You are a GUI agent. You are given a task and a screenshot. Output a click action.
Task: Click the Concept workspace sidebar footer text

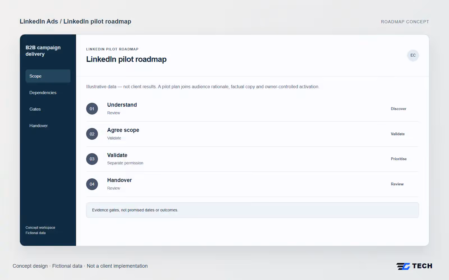pos(40,228)
